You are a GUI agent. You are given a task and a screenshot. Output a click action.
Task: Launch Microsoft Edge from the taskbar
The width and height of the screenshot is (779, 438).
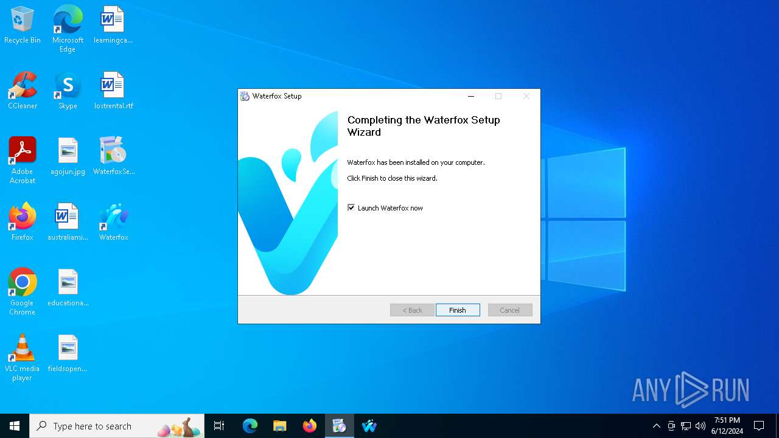[x=250, y=426]
